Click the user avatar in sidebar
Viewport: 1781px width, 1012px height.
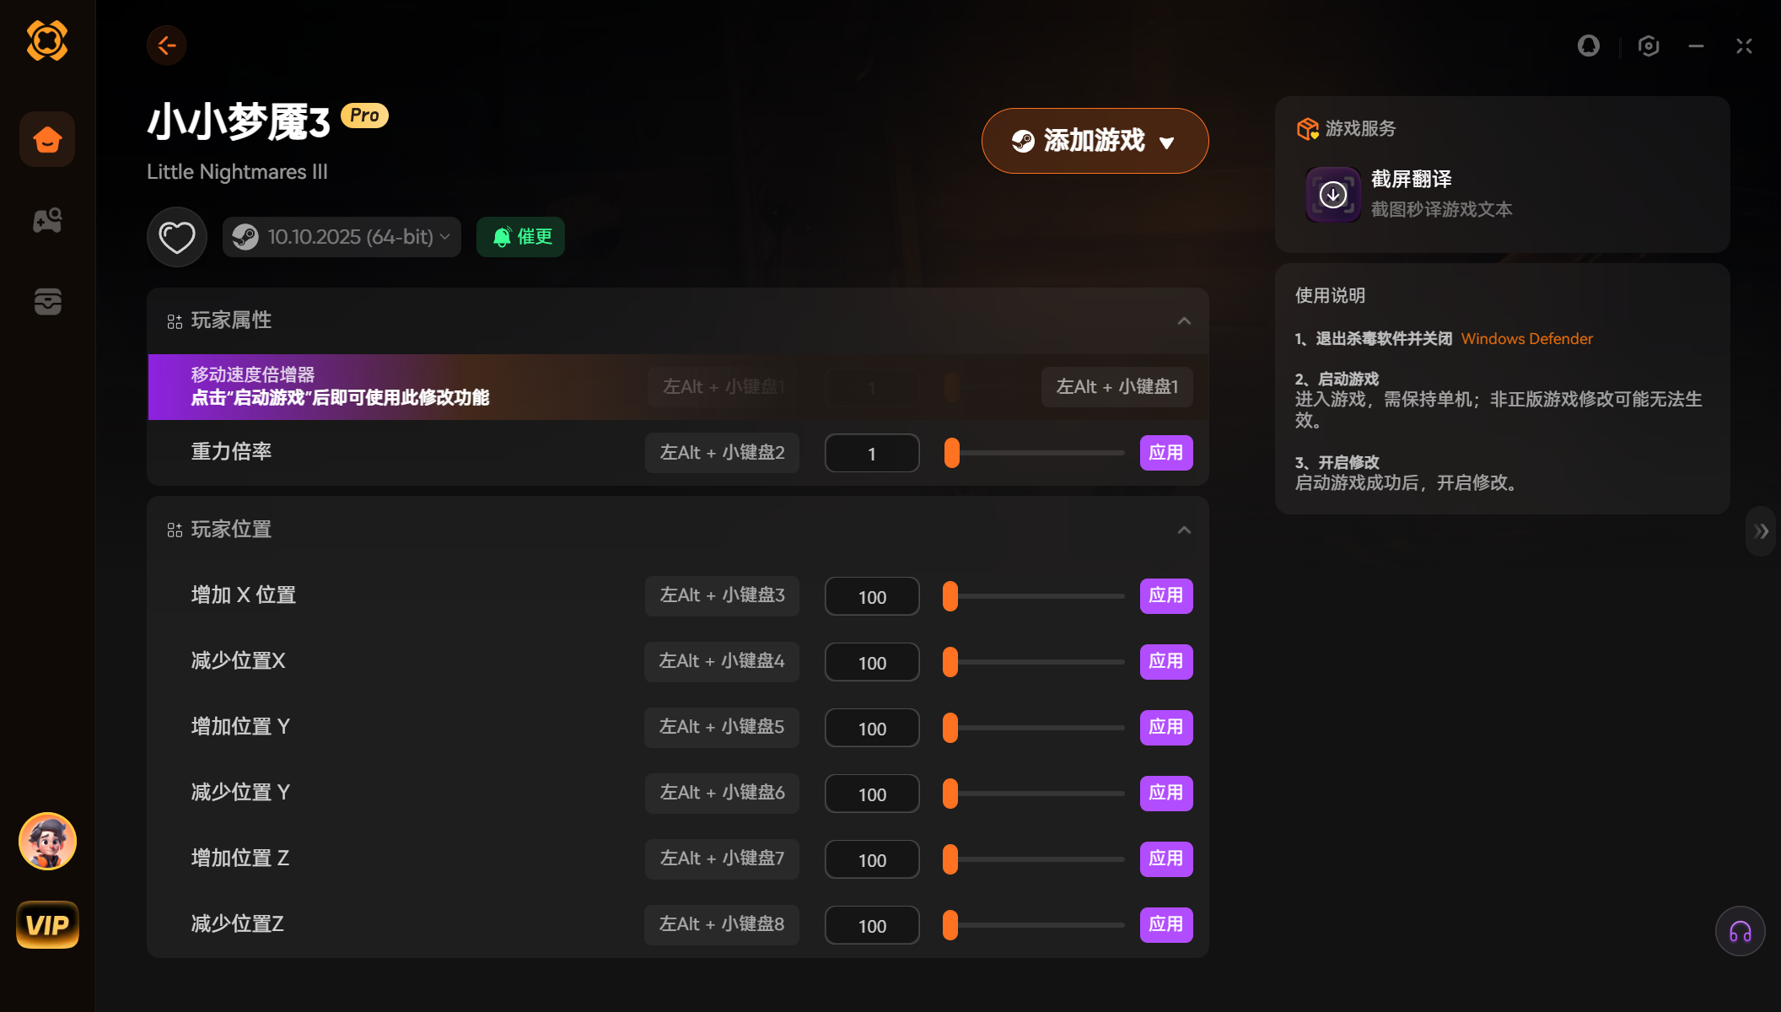(x=47, y=841)
